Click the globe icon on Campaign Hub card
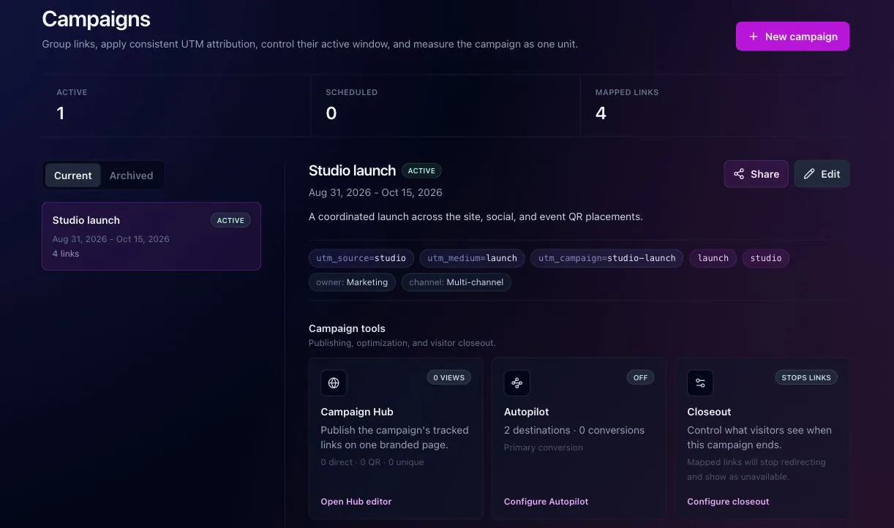Image resolution: width=894 pixels, height=528 pixels. pos(334,382)
